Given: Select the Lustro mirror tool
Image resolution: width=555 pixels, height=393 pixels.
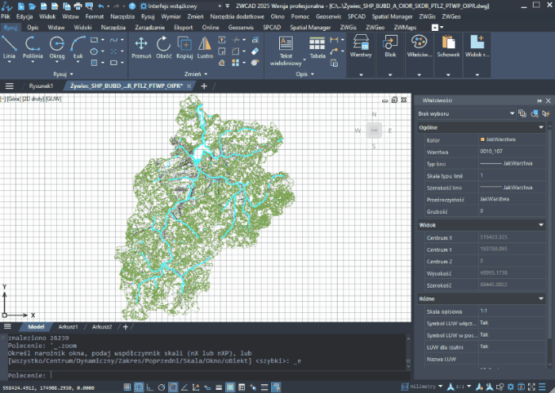Looking at the screenshot, I should point(205,46).
